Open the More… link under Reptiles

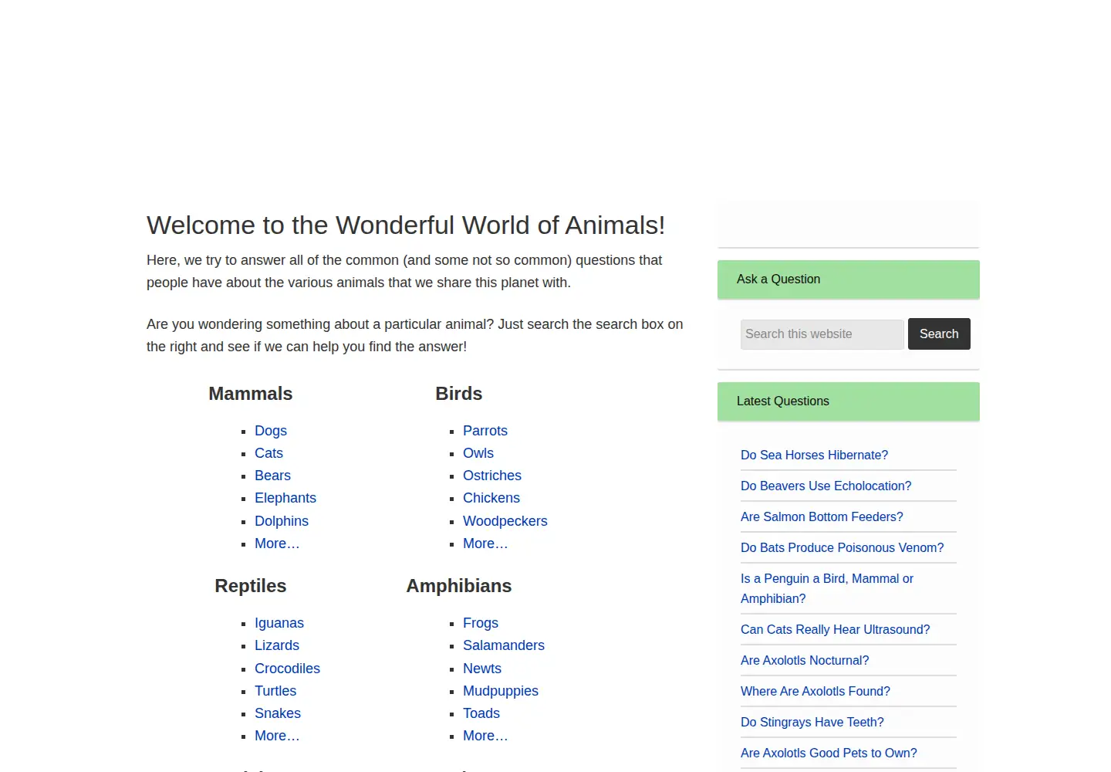[x=277, y=736]
